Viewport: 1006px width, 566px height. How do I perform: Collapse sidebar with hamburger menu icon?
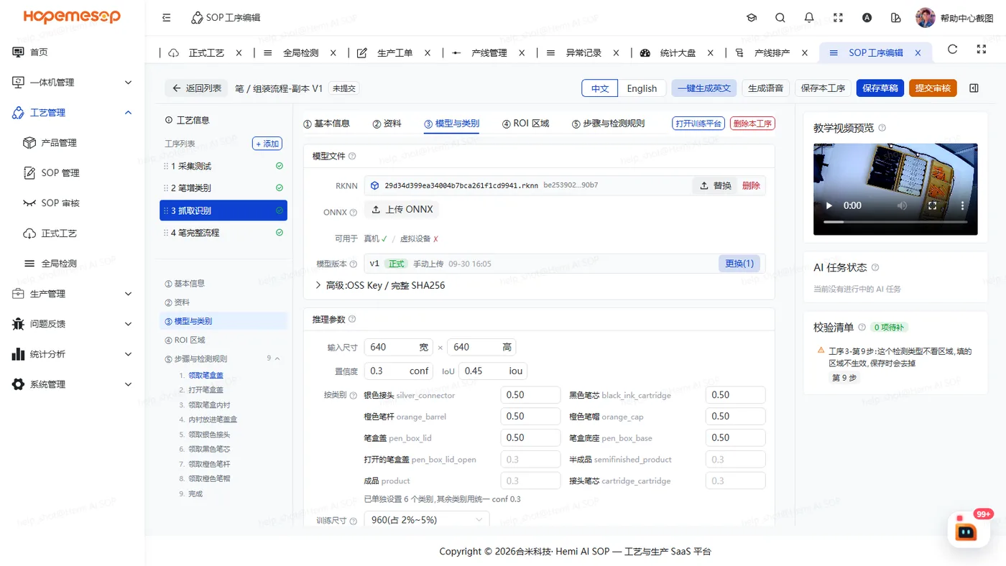point(167,17)
